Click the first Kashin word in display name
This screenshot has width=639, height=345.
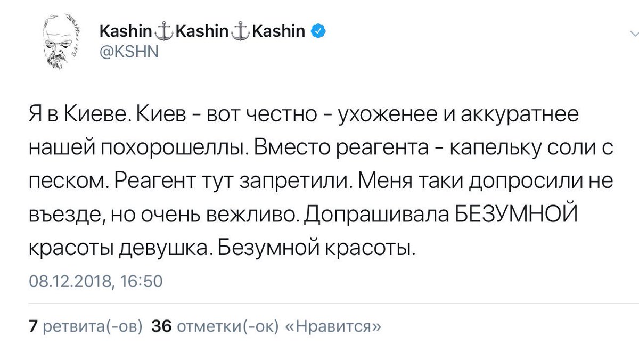tap(127, 32)
